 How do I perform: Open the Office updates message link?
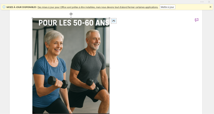point(98,7)
